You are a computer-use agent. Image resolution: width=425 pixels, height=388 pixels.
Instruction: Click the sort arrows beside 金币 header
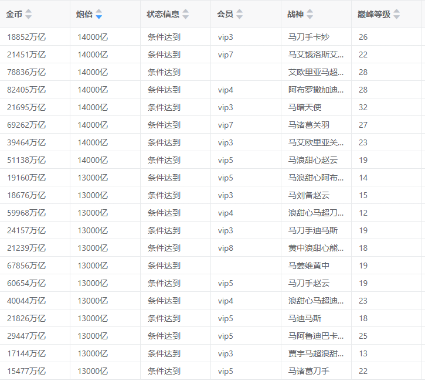(29, 14)
